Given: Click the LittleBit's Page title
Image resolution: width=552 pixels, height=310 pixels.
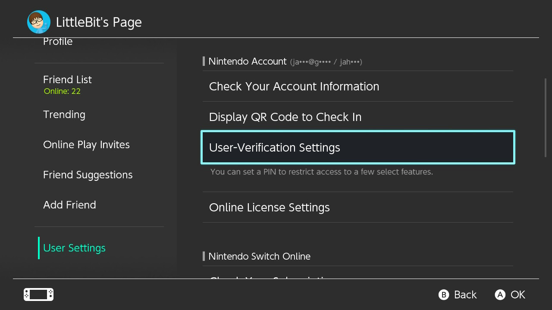Looking at the screenshot, I should click(x=99, y=22).
